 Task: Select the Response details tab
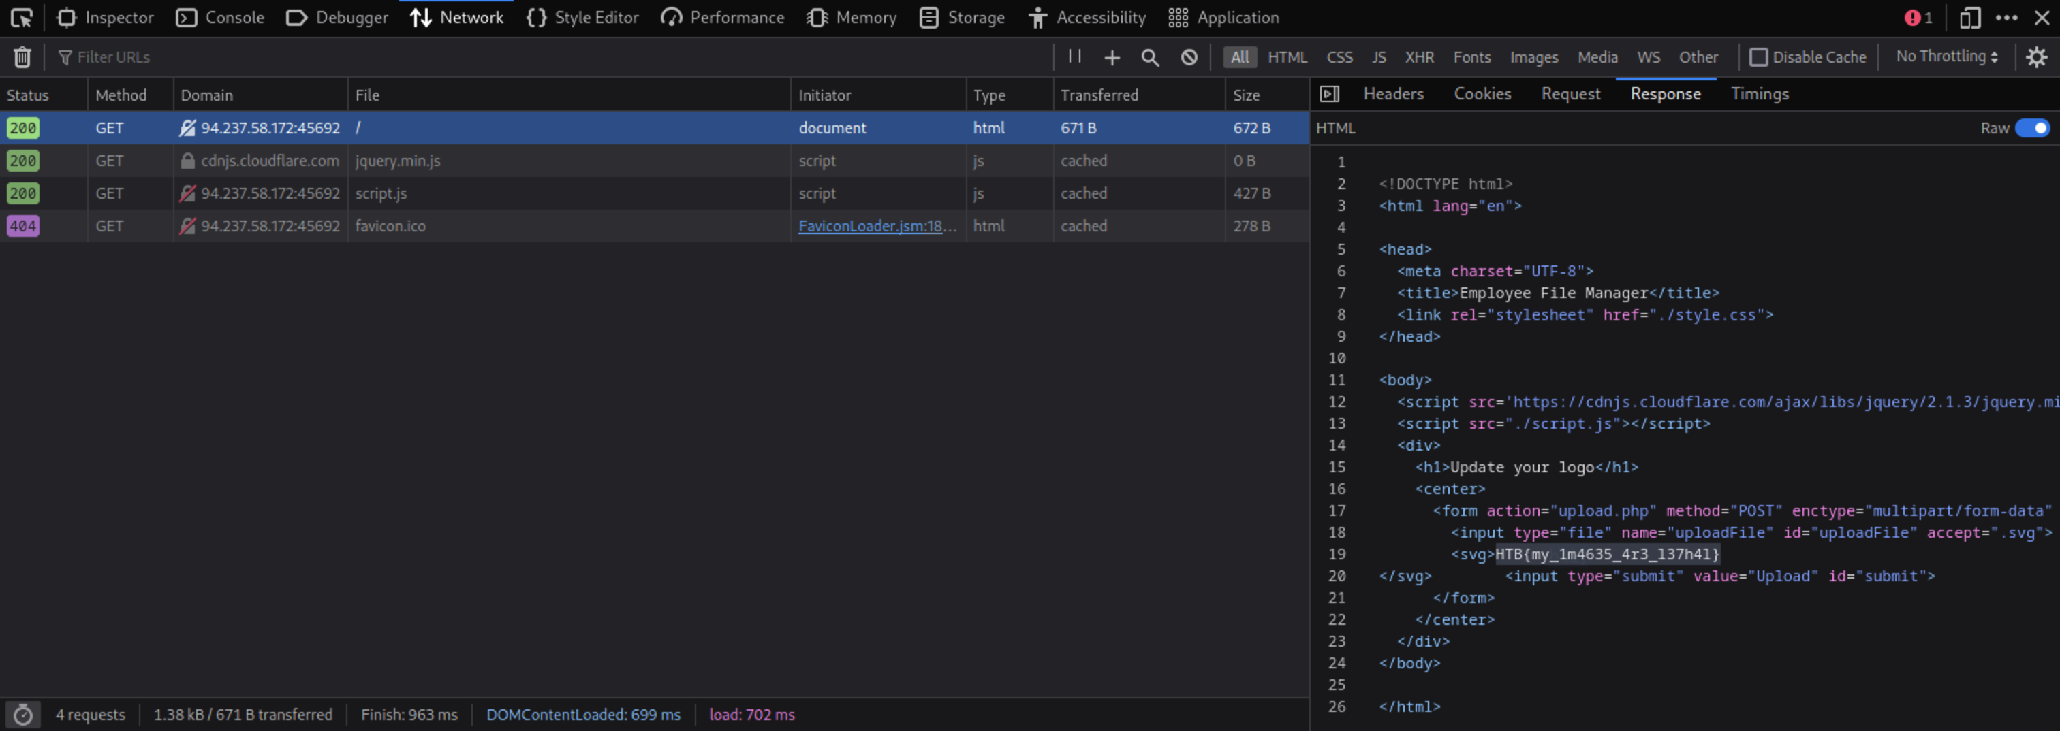pos(1665,93)
